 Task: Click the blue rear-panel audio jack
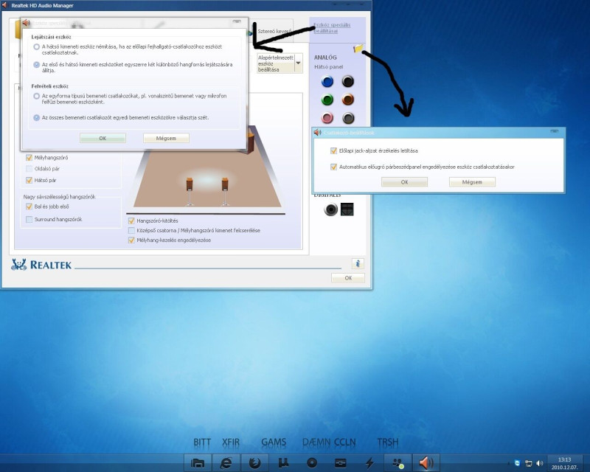coord(327,81)
